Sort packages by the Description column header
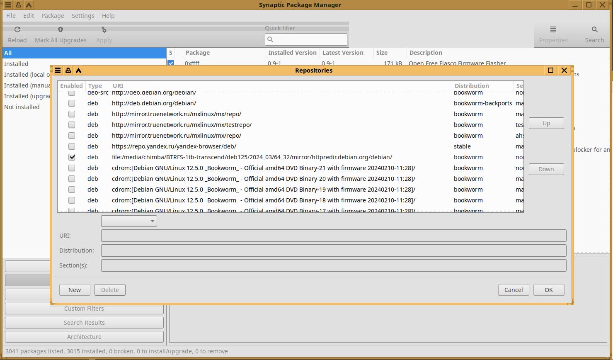This screenshot has height=360, width=613. (508, 53)
